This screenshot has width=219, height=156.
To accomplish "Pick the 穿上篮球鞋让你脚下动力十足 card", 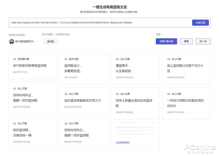I will [x=187, y=68].
